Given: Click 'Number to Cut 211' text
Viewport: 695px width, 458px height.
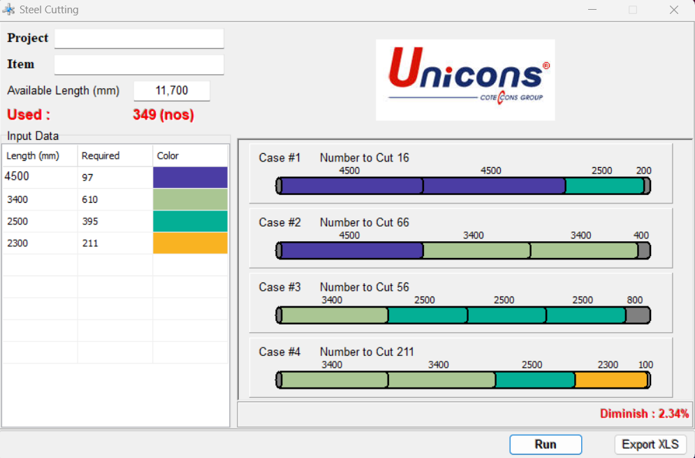Looking at the screenshot, I should point(367,352).
